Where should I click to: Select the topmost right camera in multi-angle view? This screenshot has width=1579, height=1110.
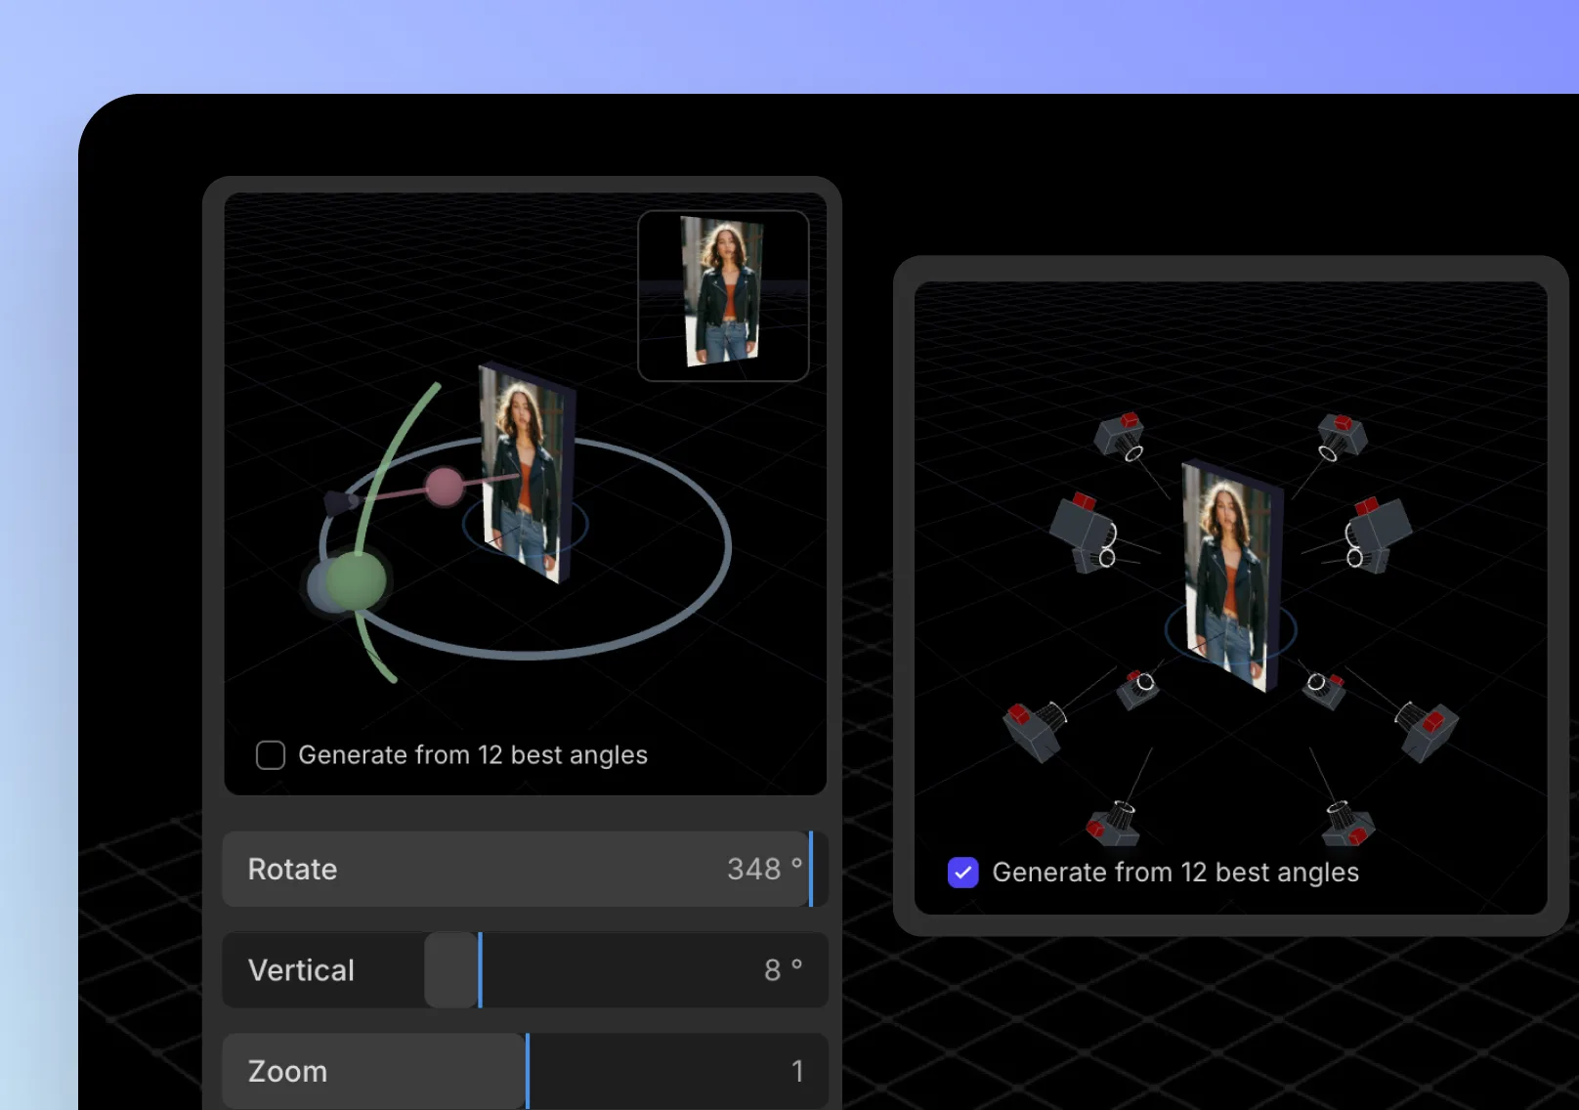tap(1342, 436)
